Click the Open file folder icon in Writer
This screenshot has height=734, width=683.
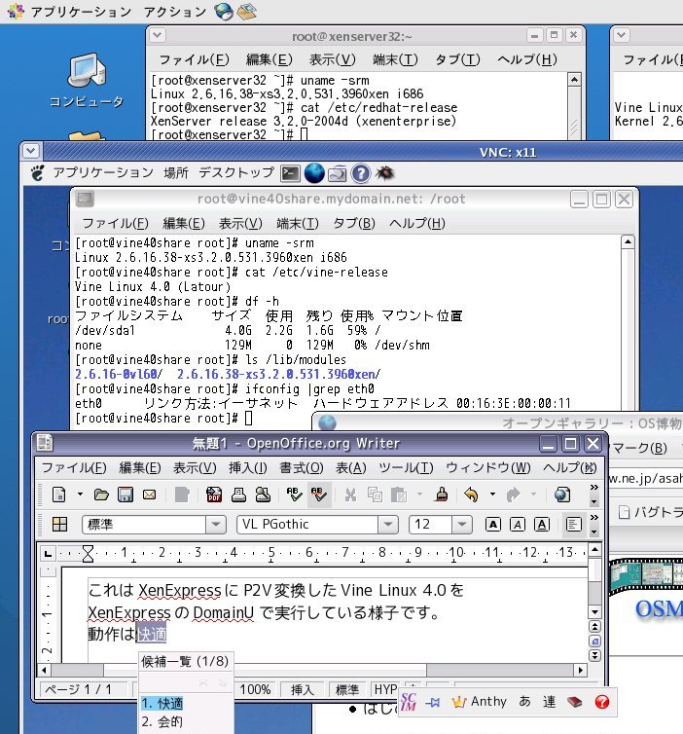[x=101, y=495]
